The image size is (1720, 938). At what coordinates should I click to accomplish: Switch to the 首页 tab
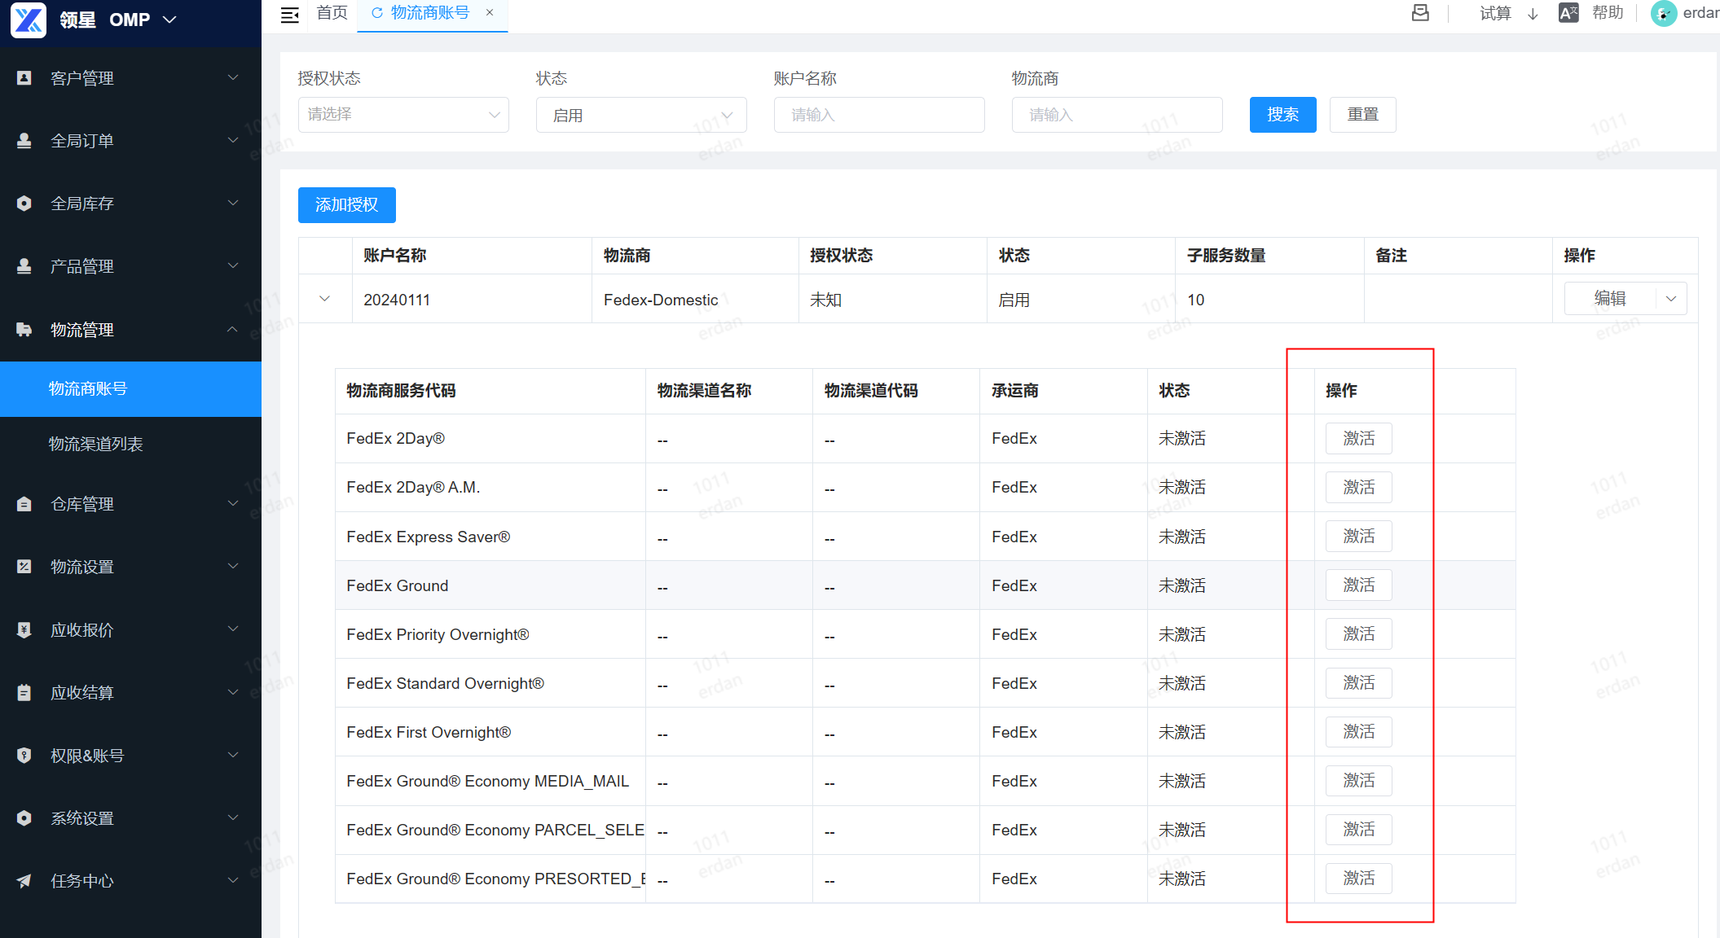332,13
